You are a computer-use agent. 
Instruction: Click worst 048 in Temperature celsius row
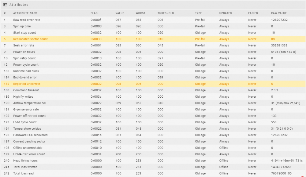(139, 128)
